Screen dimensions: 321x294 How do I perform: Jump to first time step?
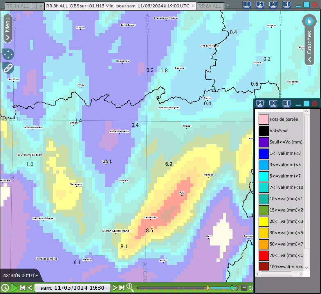coord(23,288)
